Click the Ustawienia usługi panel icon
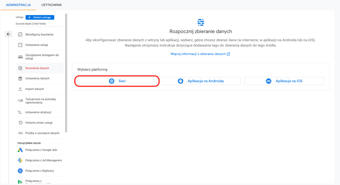The width and height of the screenshot is (340, 185). click(x=20, y=45)
